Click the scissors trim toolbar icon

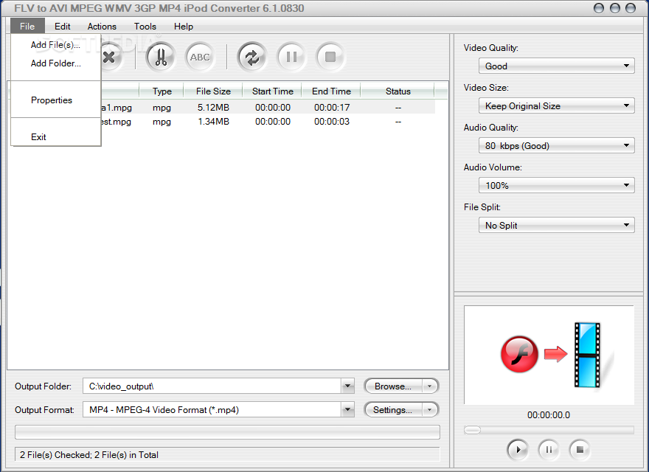(161, 57)
